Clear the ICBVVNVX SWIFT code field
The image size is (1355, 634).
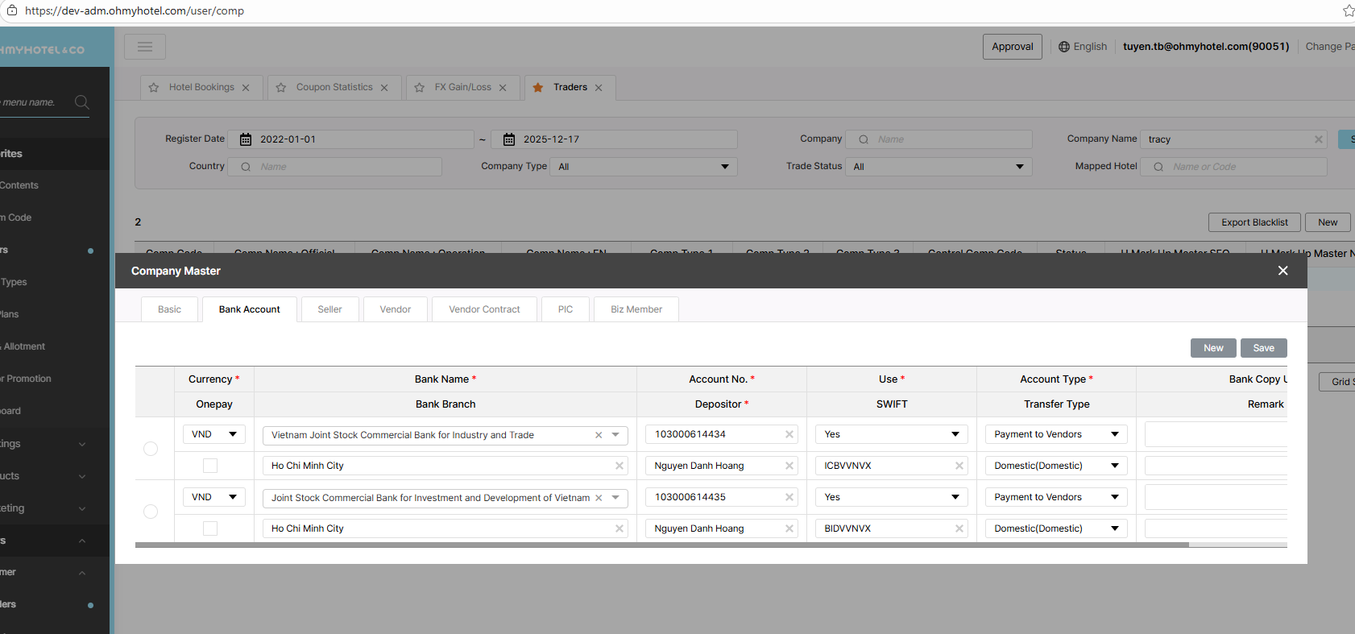point(959,466)
